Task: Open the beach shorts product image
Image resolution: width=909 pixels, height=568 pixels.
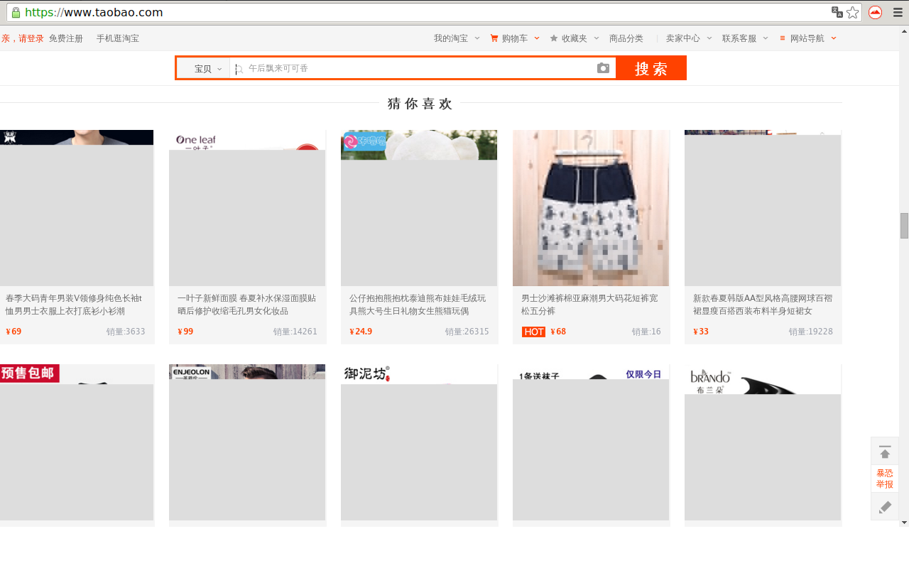Action: click(591, 208)
